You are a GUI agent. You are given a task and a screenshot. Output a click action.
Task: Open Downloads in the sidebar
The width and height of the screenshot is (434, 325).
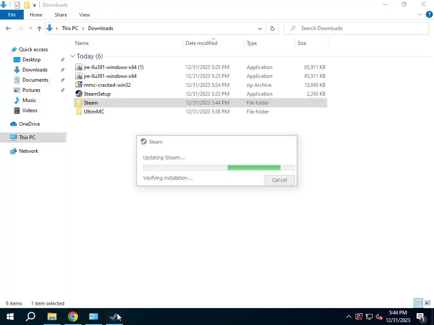35,70
